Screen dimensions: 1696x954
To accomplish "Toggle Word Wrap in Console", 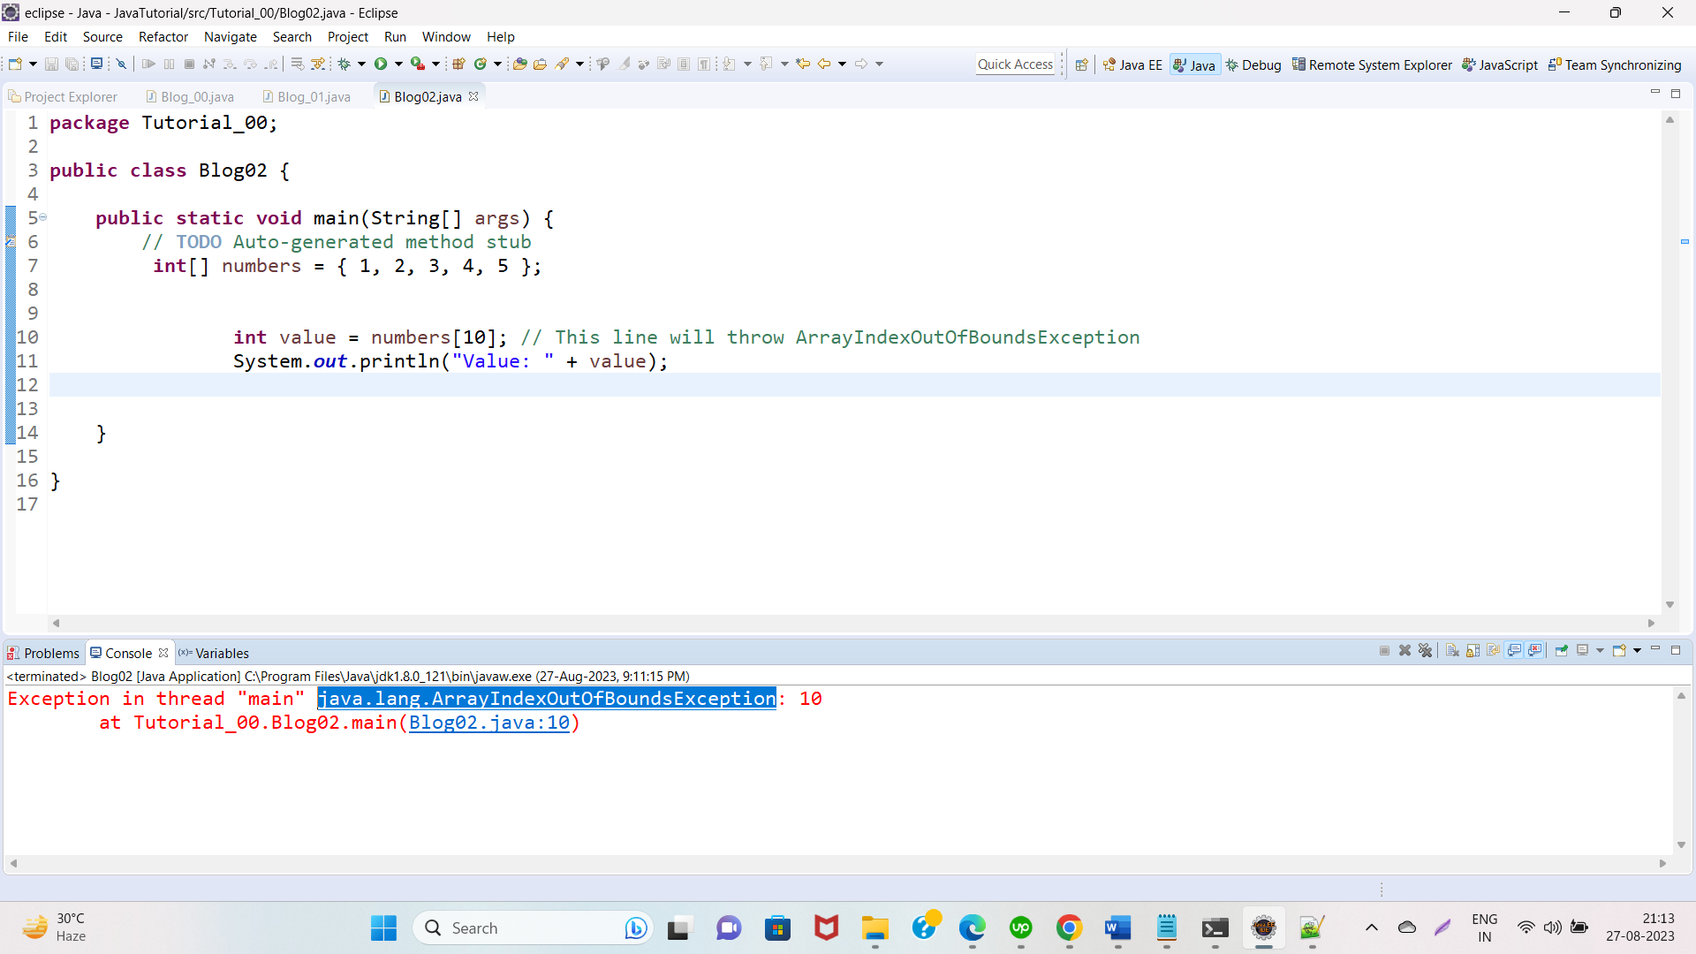I will click(x=1493, y=650).
